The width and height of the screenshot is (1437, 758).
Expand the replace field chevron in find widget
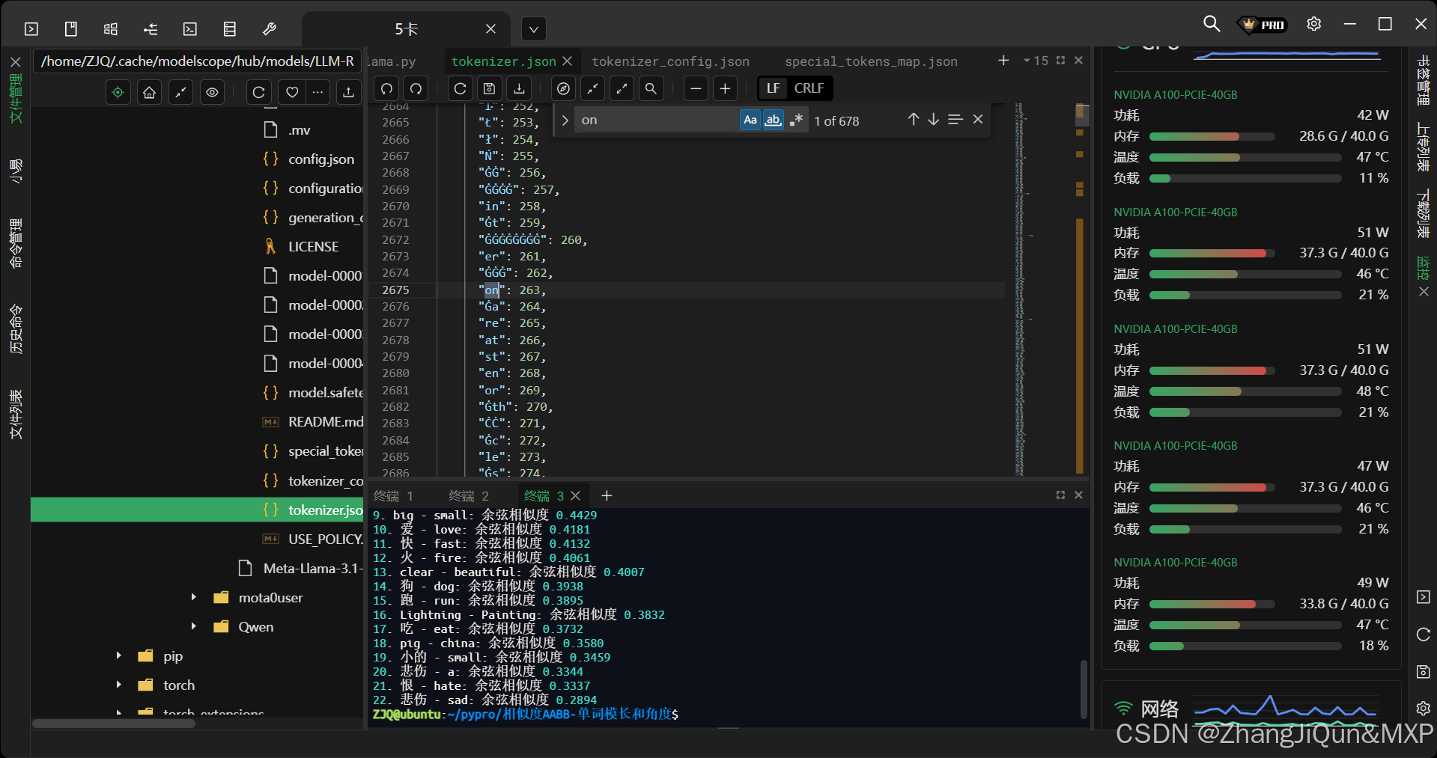565,120
